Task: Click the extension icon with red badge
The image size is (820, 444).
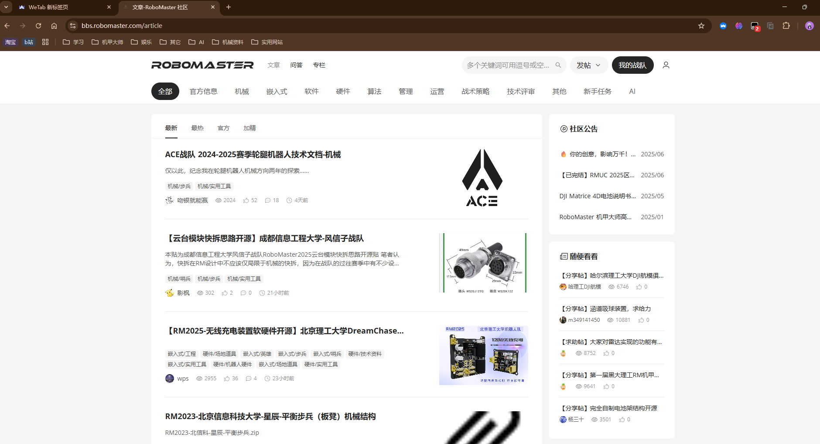Action: (x=755, y=26)
